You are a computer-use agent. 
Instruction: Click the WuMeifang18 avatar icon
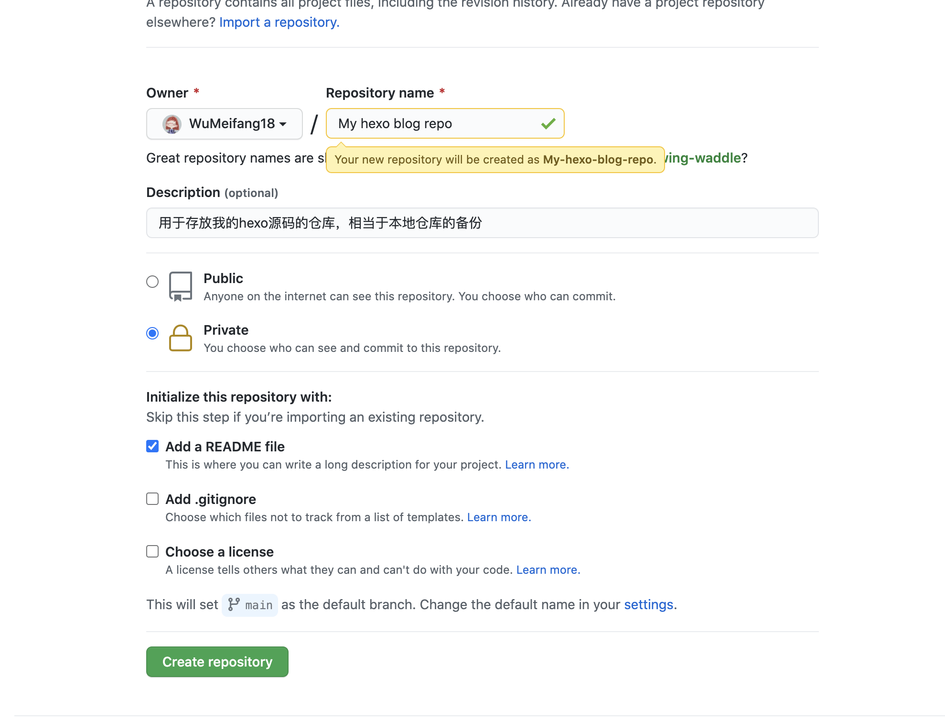point(173,124)
